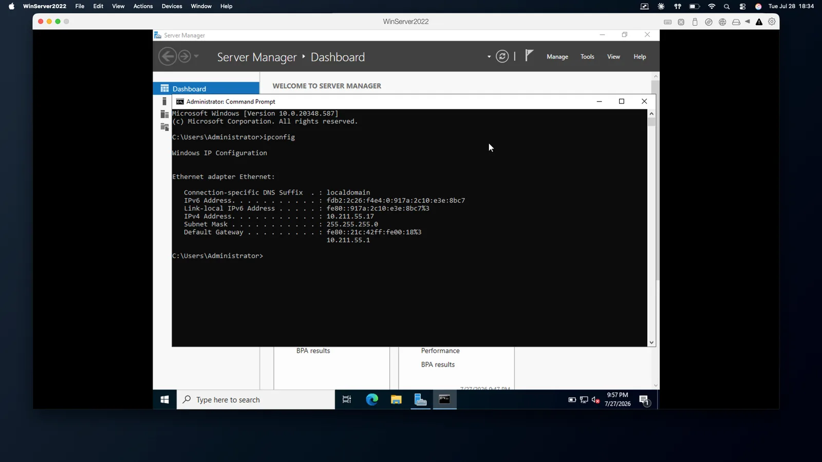Screen dimensions: 822x462
Task: Show the 9:57 PM clock calendar
Action: click(618, 399)
